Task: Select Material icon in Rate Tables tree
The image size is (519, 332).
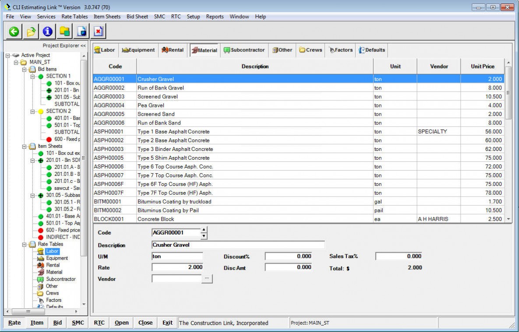Action: pyautogui.click(x=40, y=272)
